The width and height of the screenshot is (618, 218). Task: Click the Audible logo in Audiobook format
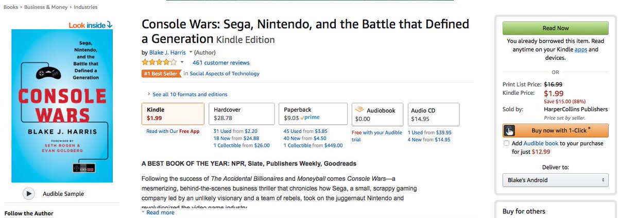pyautogui.click(x=359, y=110)
